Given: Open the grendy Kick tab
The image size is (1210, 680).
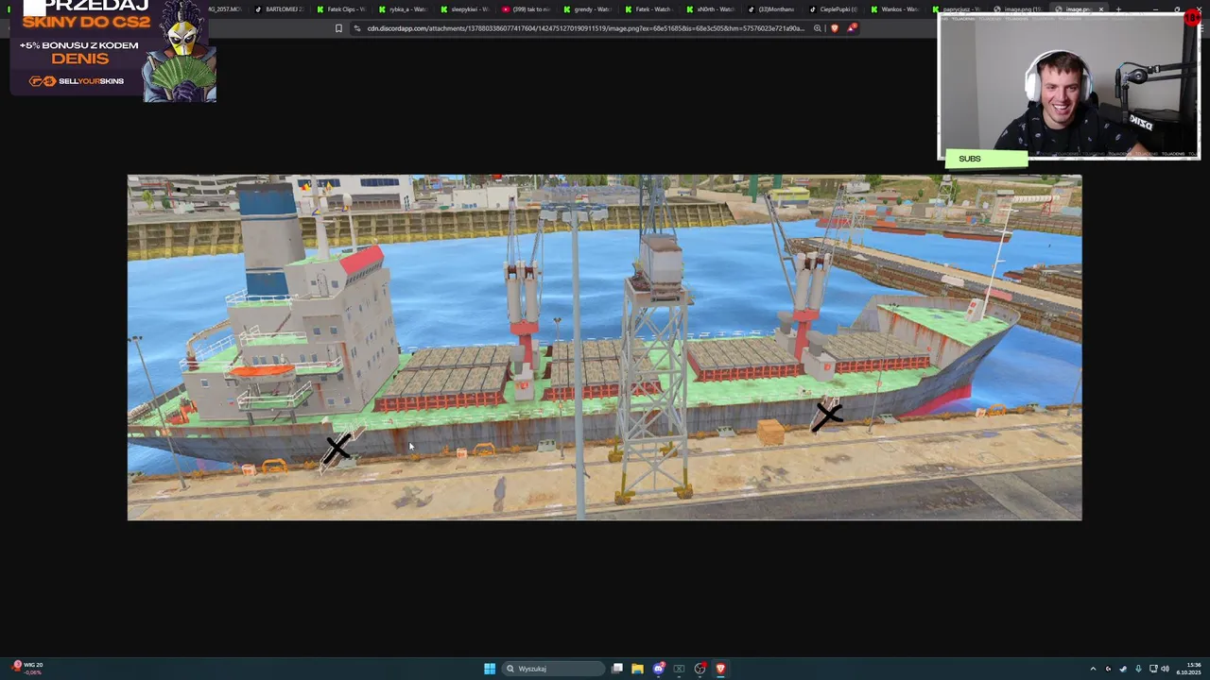Looking at the screenshot, I should click(x=587, y=9).
